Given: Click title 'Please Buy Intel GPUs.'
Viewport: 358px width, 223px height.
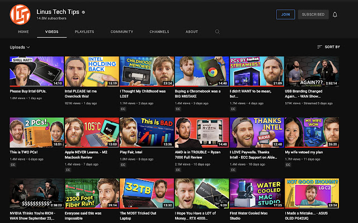Looking at the screenshot, I should (x=28, y=91).
